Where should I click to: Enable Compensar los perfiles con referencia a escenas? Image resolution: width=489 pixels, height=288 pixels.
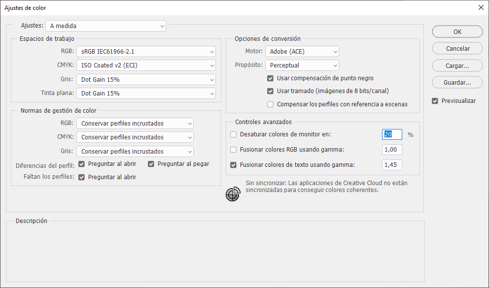[270, 104]
